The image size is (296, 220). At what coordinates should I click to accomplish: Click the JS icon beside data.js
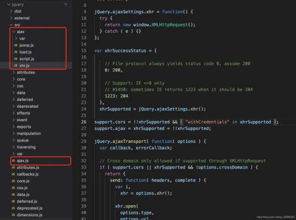(13, 195)
